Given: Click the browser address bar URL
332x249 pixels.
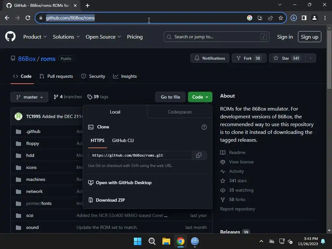Looking at the screenshot, I should tap(70, 18).
